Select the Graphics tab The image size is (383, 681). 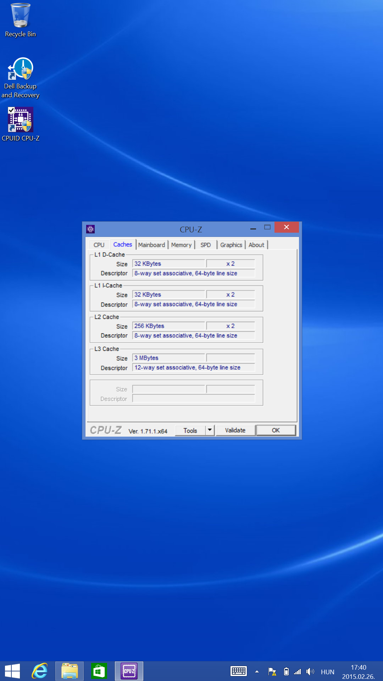(231, 245)
